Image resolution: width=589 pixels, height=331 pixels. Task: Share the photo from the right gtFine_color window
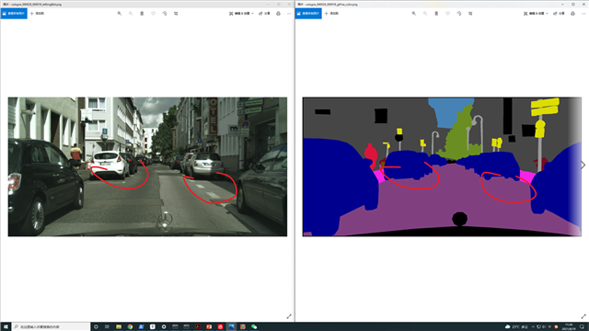559,14
